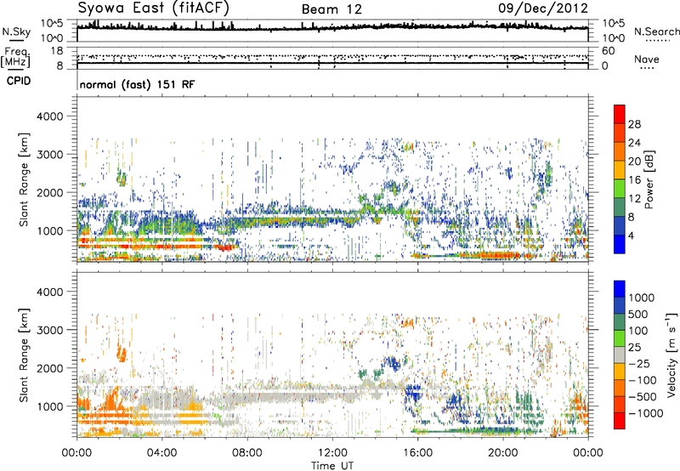Click 'normal (fast) 151 RF' text

pos(138,84)
